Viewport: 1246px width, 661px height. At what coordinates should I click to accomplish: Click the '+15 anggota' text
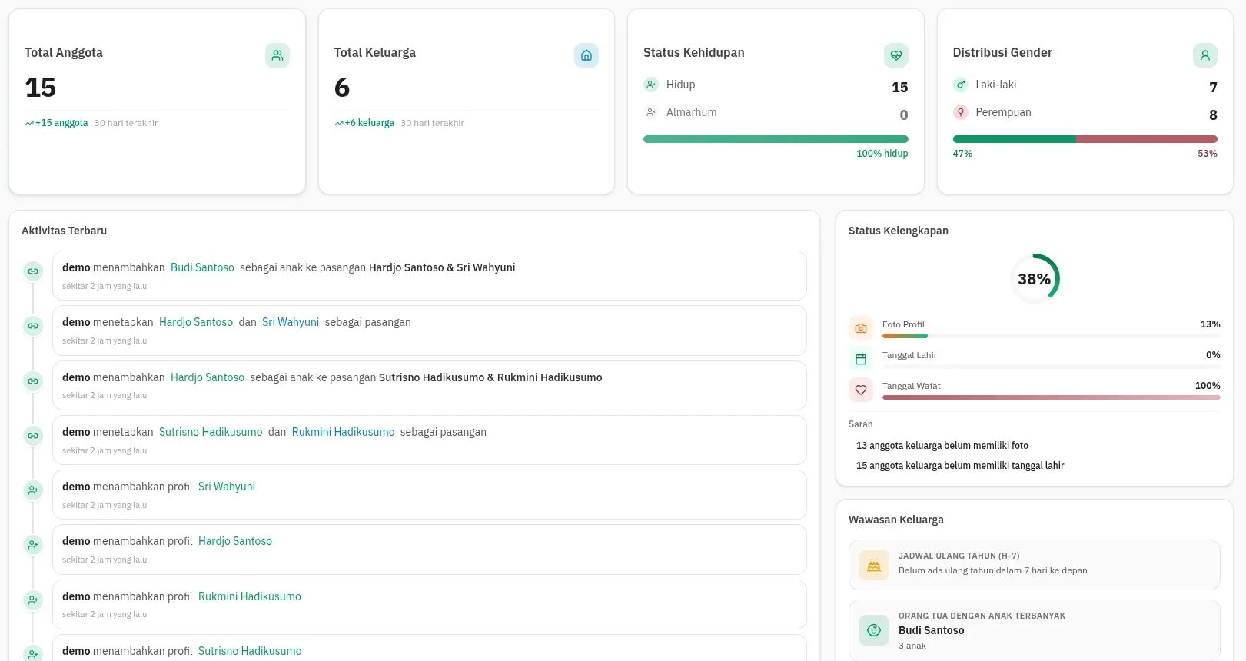[61, 123]
